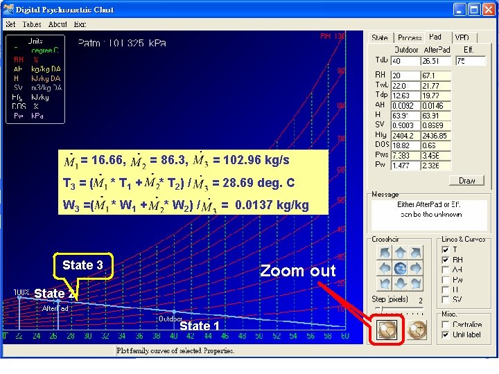
Task: Click the Outdoor RH field showing 20
Action: (405, 75)
